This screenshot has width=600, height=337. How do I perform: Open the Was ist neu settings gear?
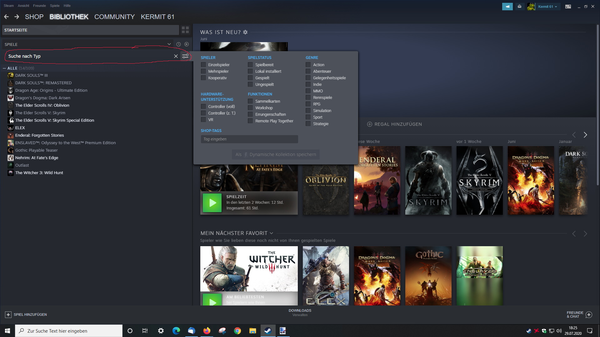click(245, 32)
